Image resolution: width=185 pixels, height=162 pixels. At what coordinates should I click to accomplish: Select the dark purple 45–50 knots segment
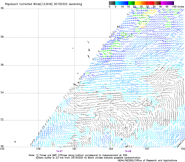click(170, 3)
